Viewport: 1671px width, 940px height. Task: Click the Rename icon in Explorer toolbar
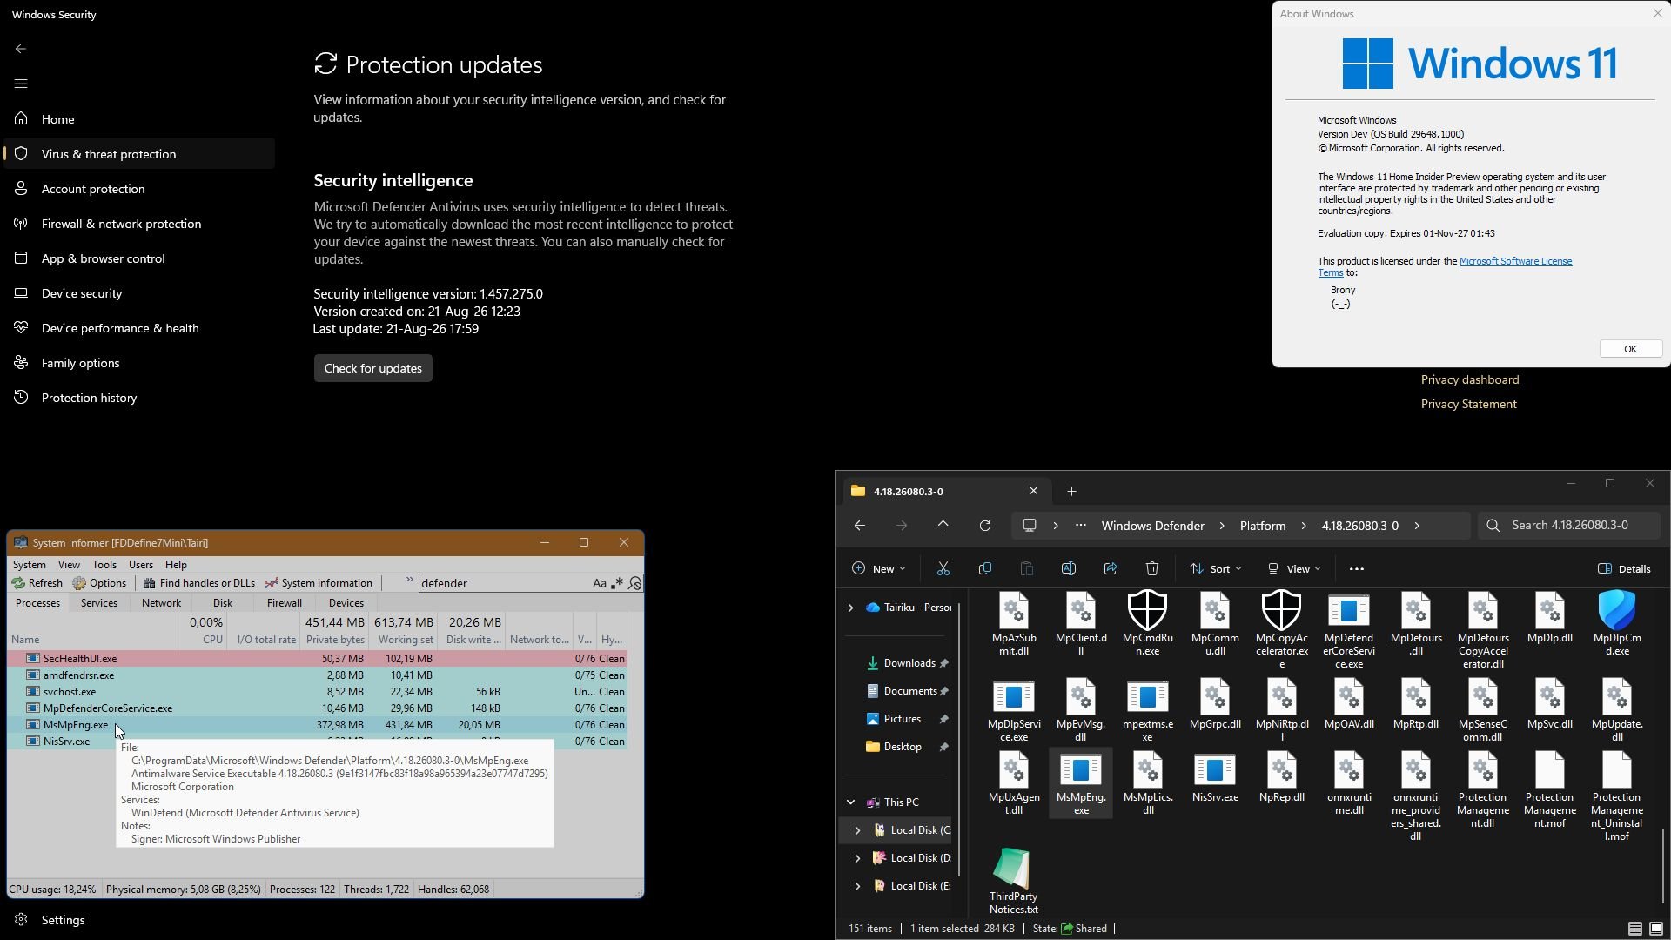(x=1068, y=569)
